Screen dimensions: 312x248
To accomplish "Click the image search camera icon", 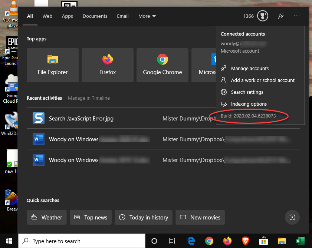I will [292, 217].
